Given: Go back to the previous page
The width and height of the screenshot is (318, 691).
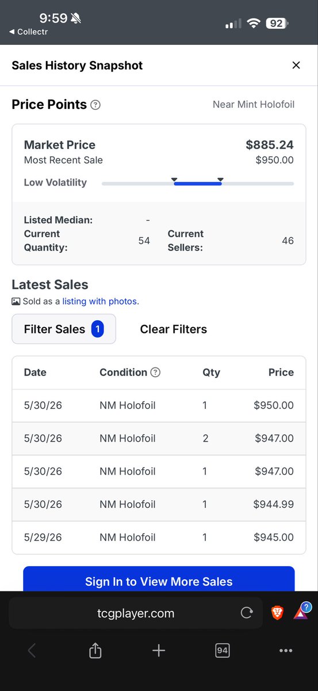Looking at the screenshot, I should click(x=32, y=651).
